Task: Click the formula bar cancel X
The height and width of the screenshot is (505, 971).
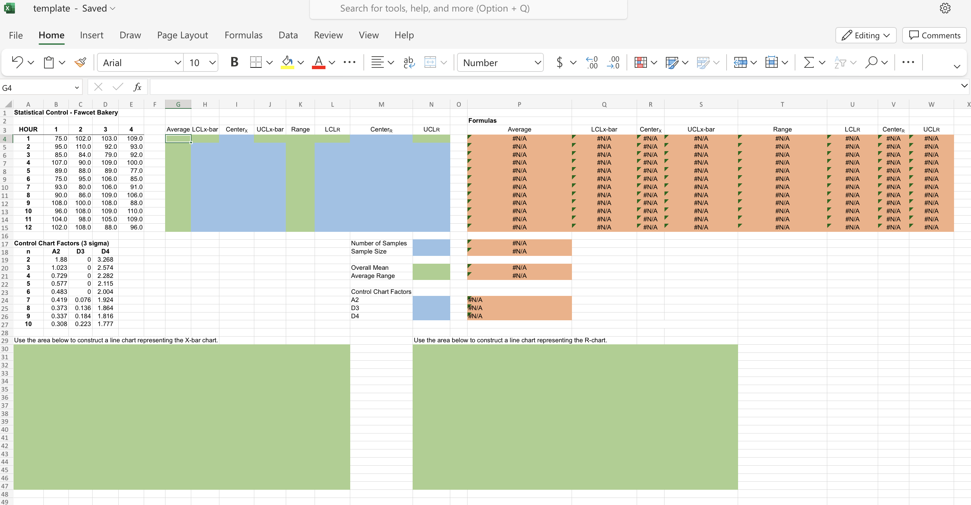Action: (x=98, y=87)
